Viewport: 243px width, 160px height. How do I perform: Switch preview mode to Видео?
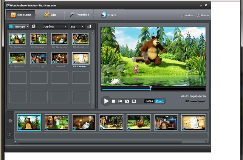[x=149, y=101]
